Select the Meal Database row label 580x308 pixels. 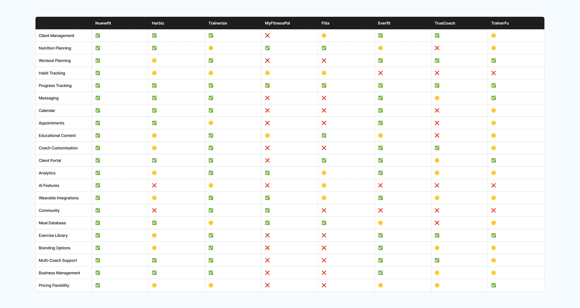click(52, 223)
